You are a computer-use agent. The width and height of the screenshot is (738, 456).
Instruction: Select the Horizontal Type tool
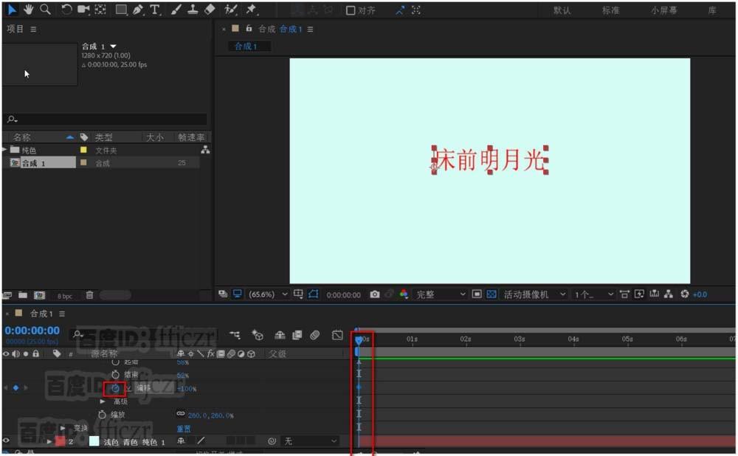point(154,10)
